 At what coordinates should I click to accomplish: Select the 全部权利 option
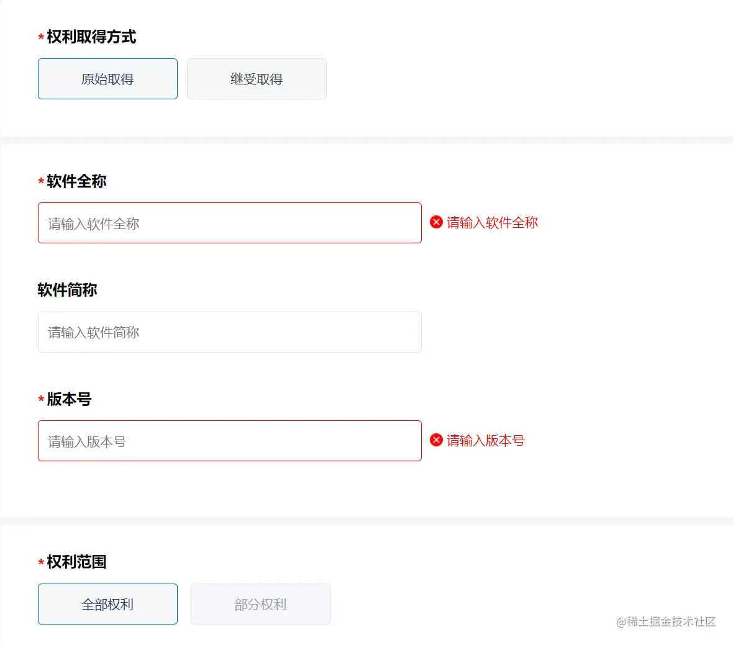107,604
